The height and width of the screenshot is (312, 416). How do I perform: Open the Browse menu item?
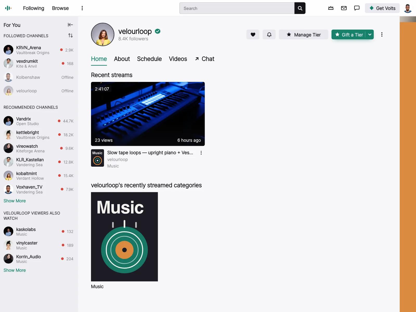(x=60, y=8)
